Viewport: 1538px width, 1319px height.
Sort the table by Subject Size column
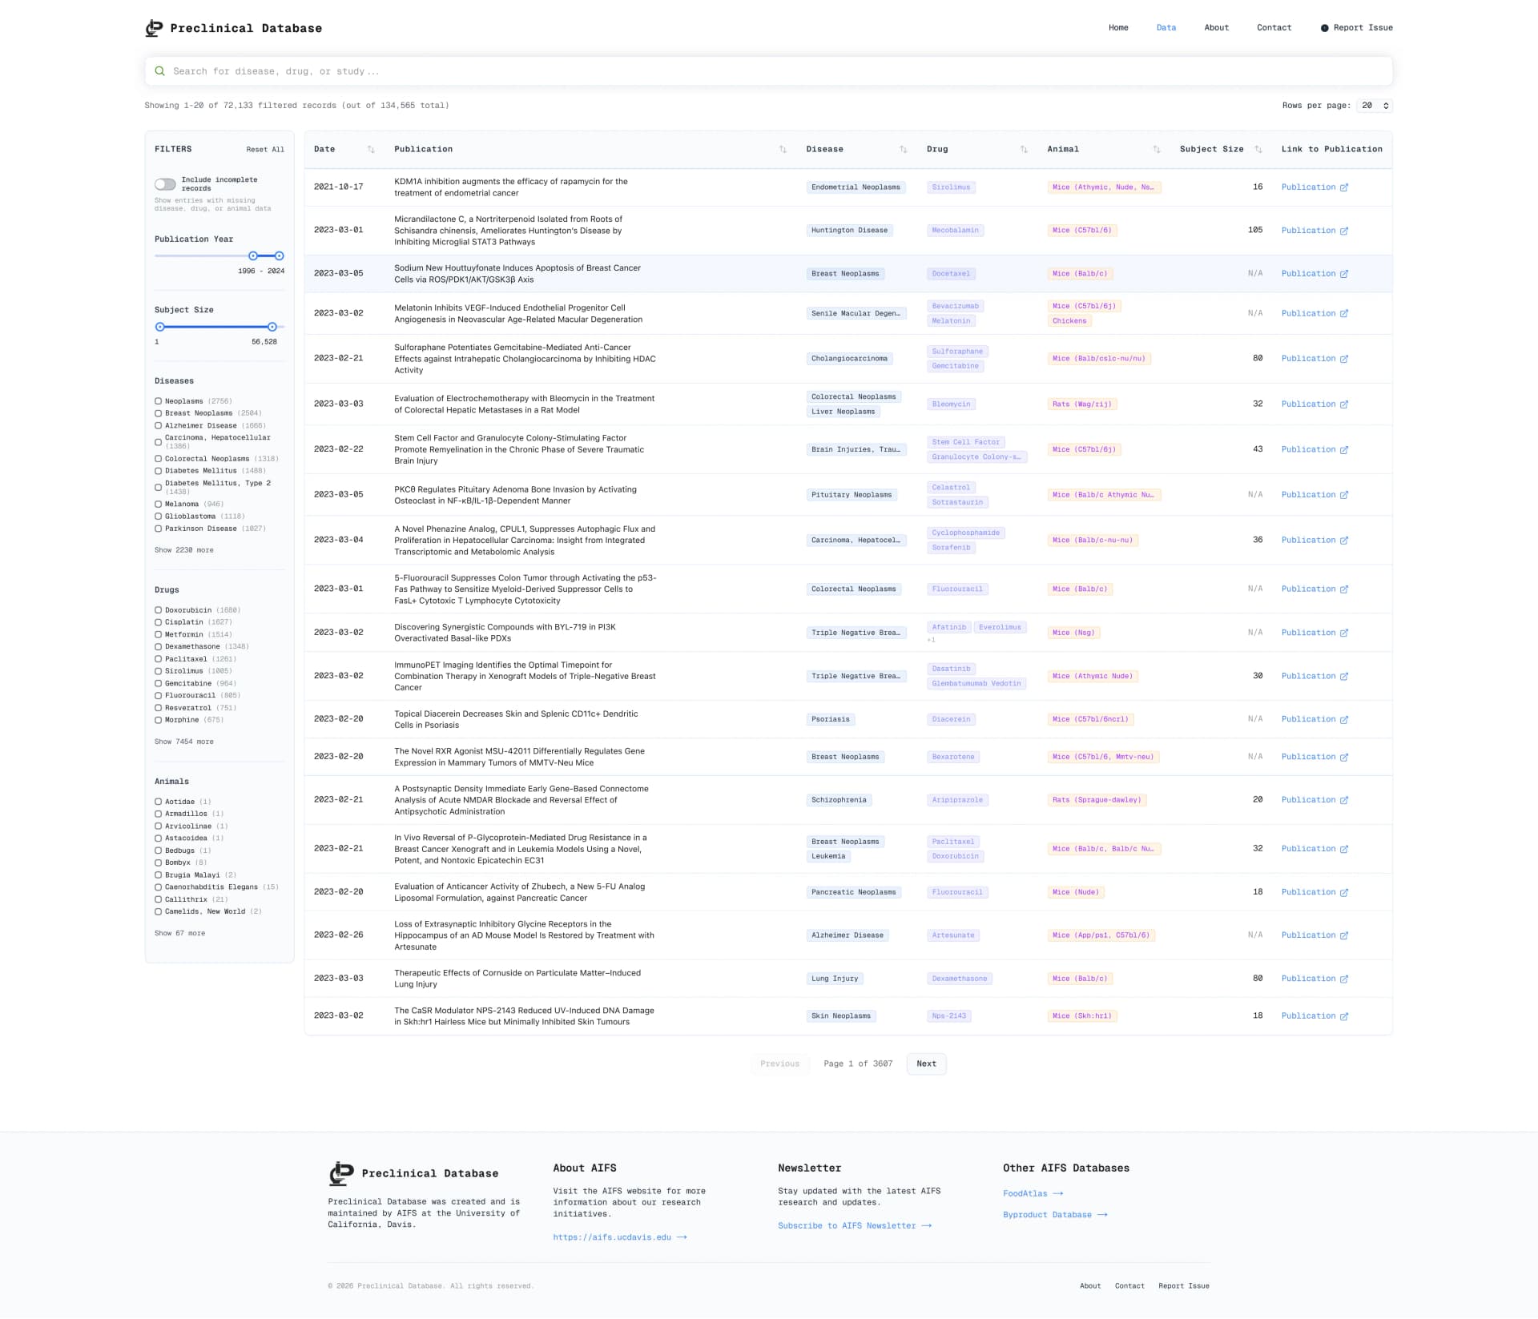(1258, 148)
